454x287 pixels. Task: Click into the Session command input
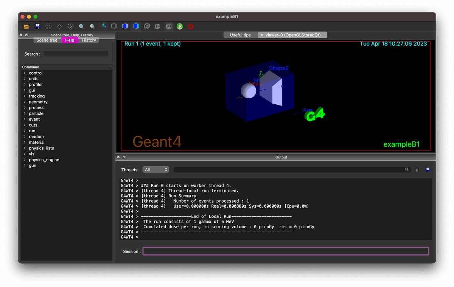[286, 251]
